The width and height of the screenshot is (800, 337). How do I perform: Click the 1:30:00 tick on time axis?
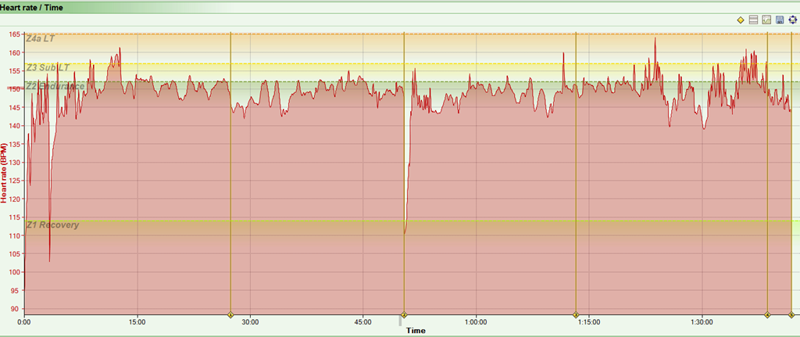click(702, 322)
